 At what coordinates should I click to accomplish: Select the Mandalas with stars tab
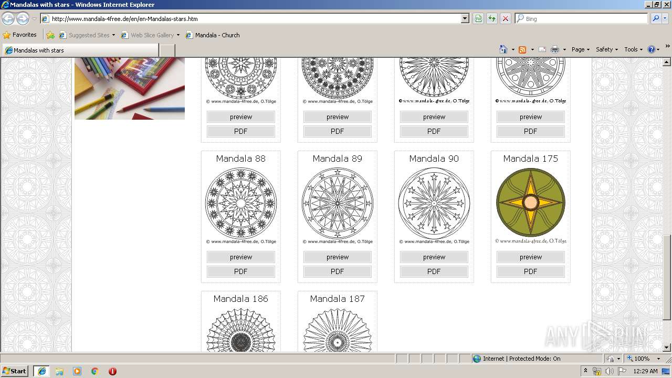click(x=80, y=50)
